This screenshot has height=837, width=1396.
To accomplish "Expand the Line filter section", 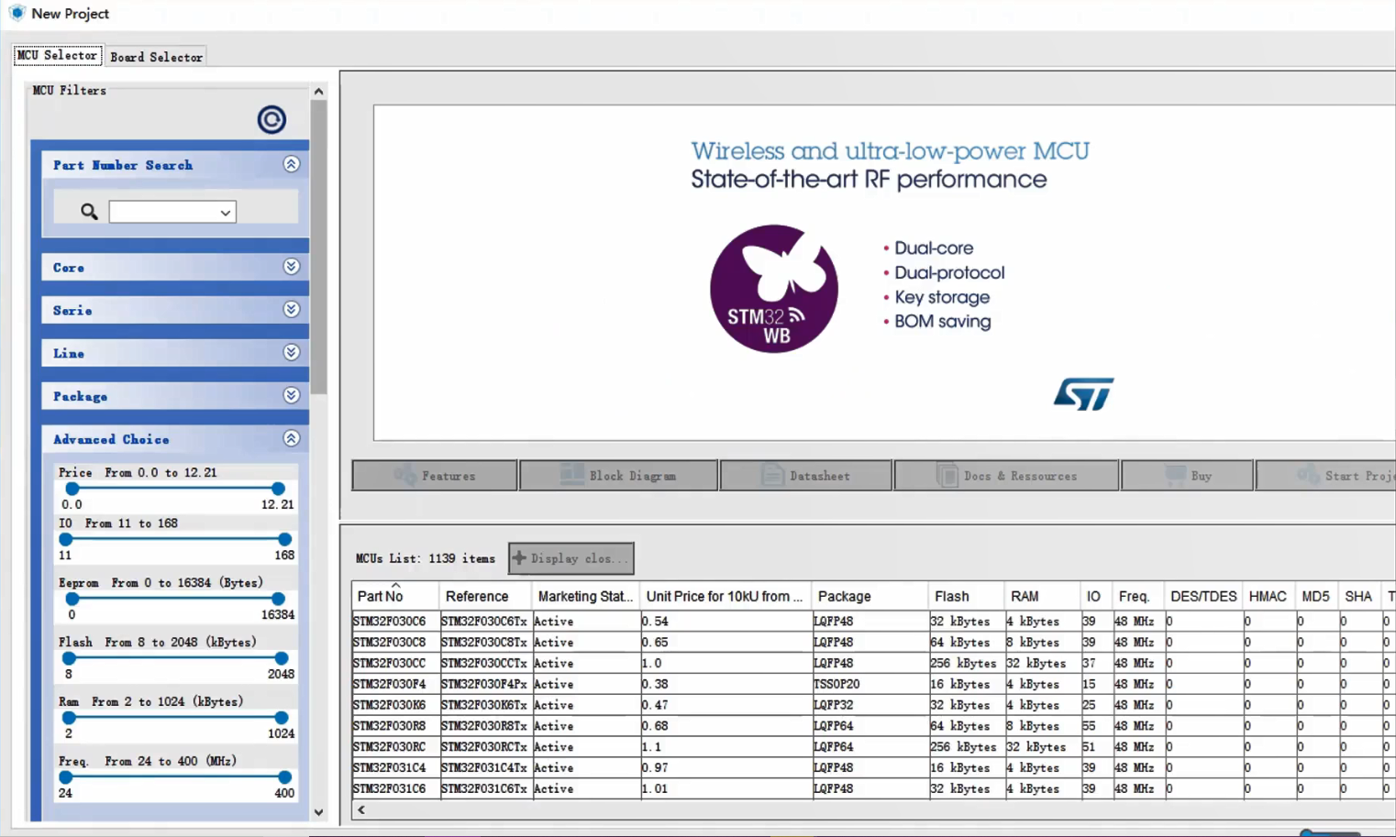I will (291, 353).
